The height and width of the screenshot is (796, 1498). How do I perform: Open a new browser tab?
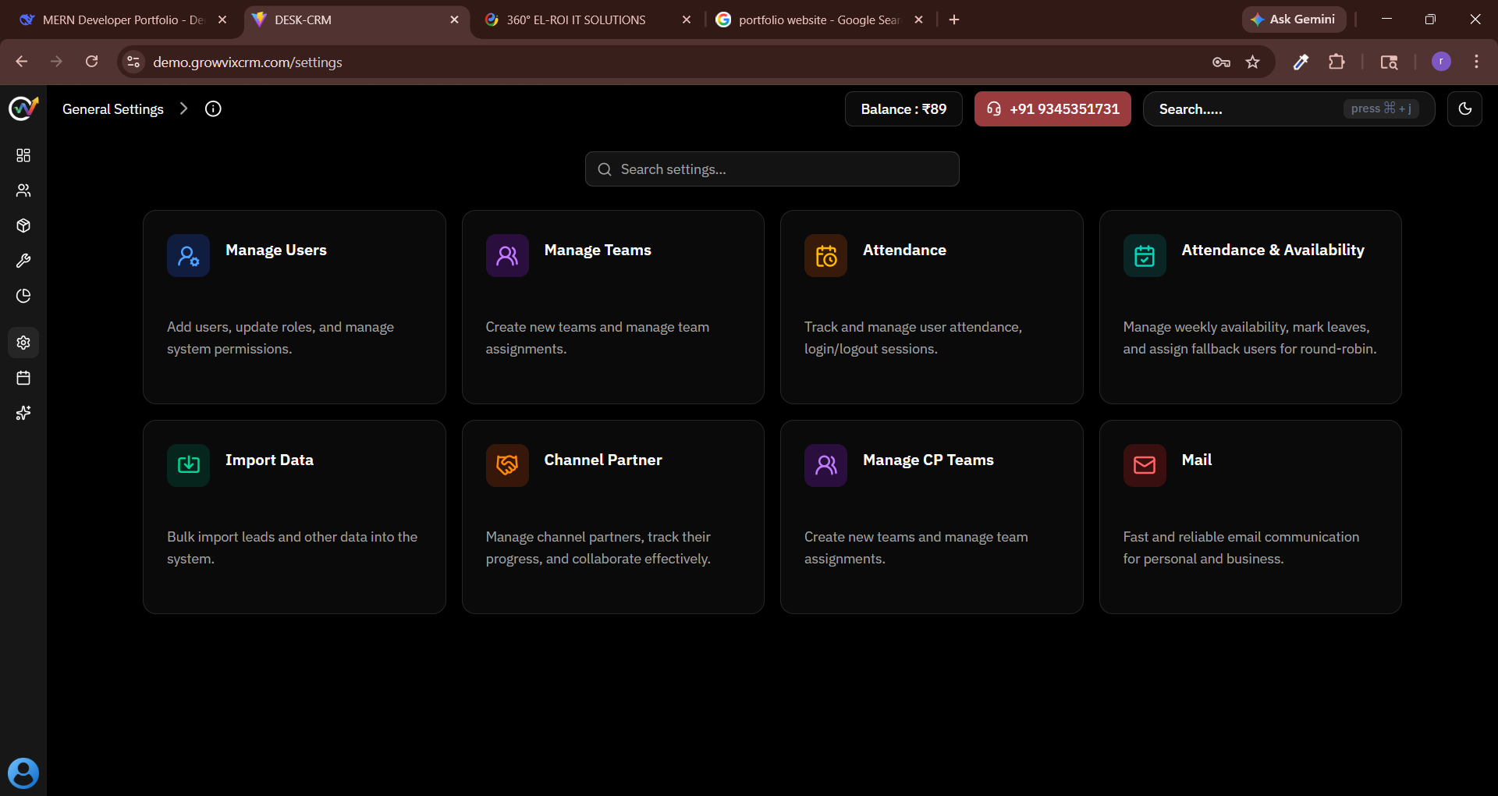[954, 20]
